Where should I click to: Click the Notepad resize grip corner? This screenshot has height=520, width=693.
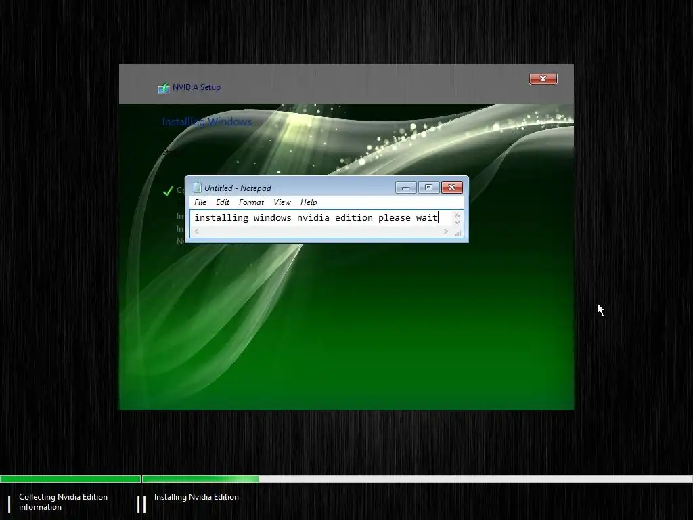click(458, 233)
